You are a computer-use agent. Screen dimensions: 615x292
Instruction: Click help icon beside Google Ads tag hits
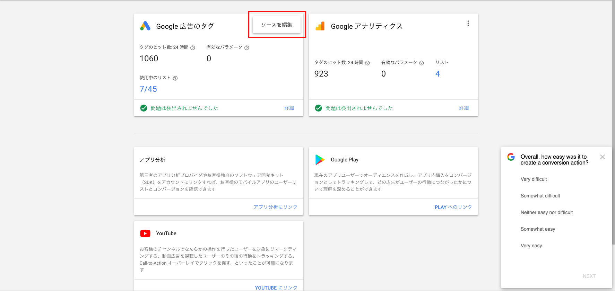click(x=193, y=48)
